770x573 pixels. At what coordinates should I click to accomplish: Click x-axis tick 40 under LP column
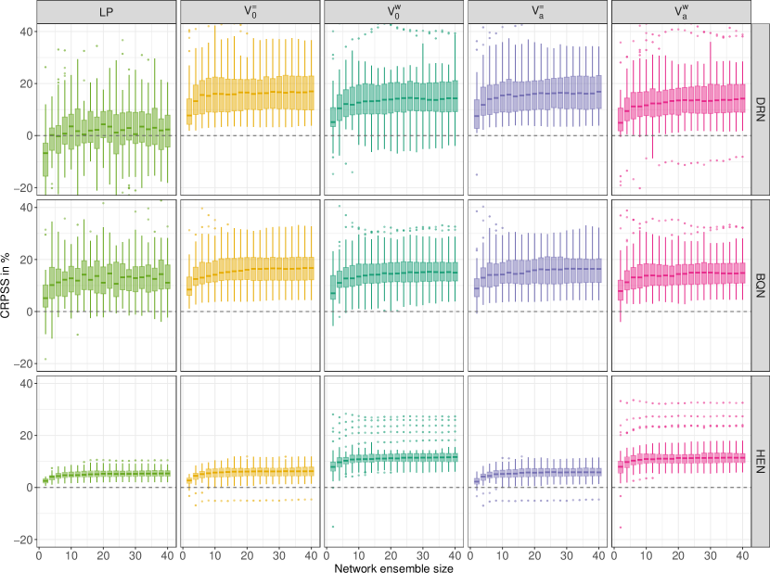pyautogui.click(x=168, y=555)
